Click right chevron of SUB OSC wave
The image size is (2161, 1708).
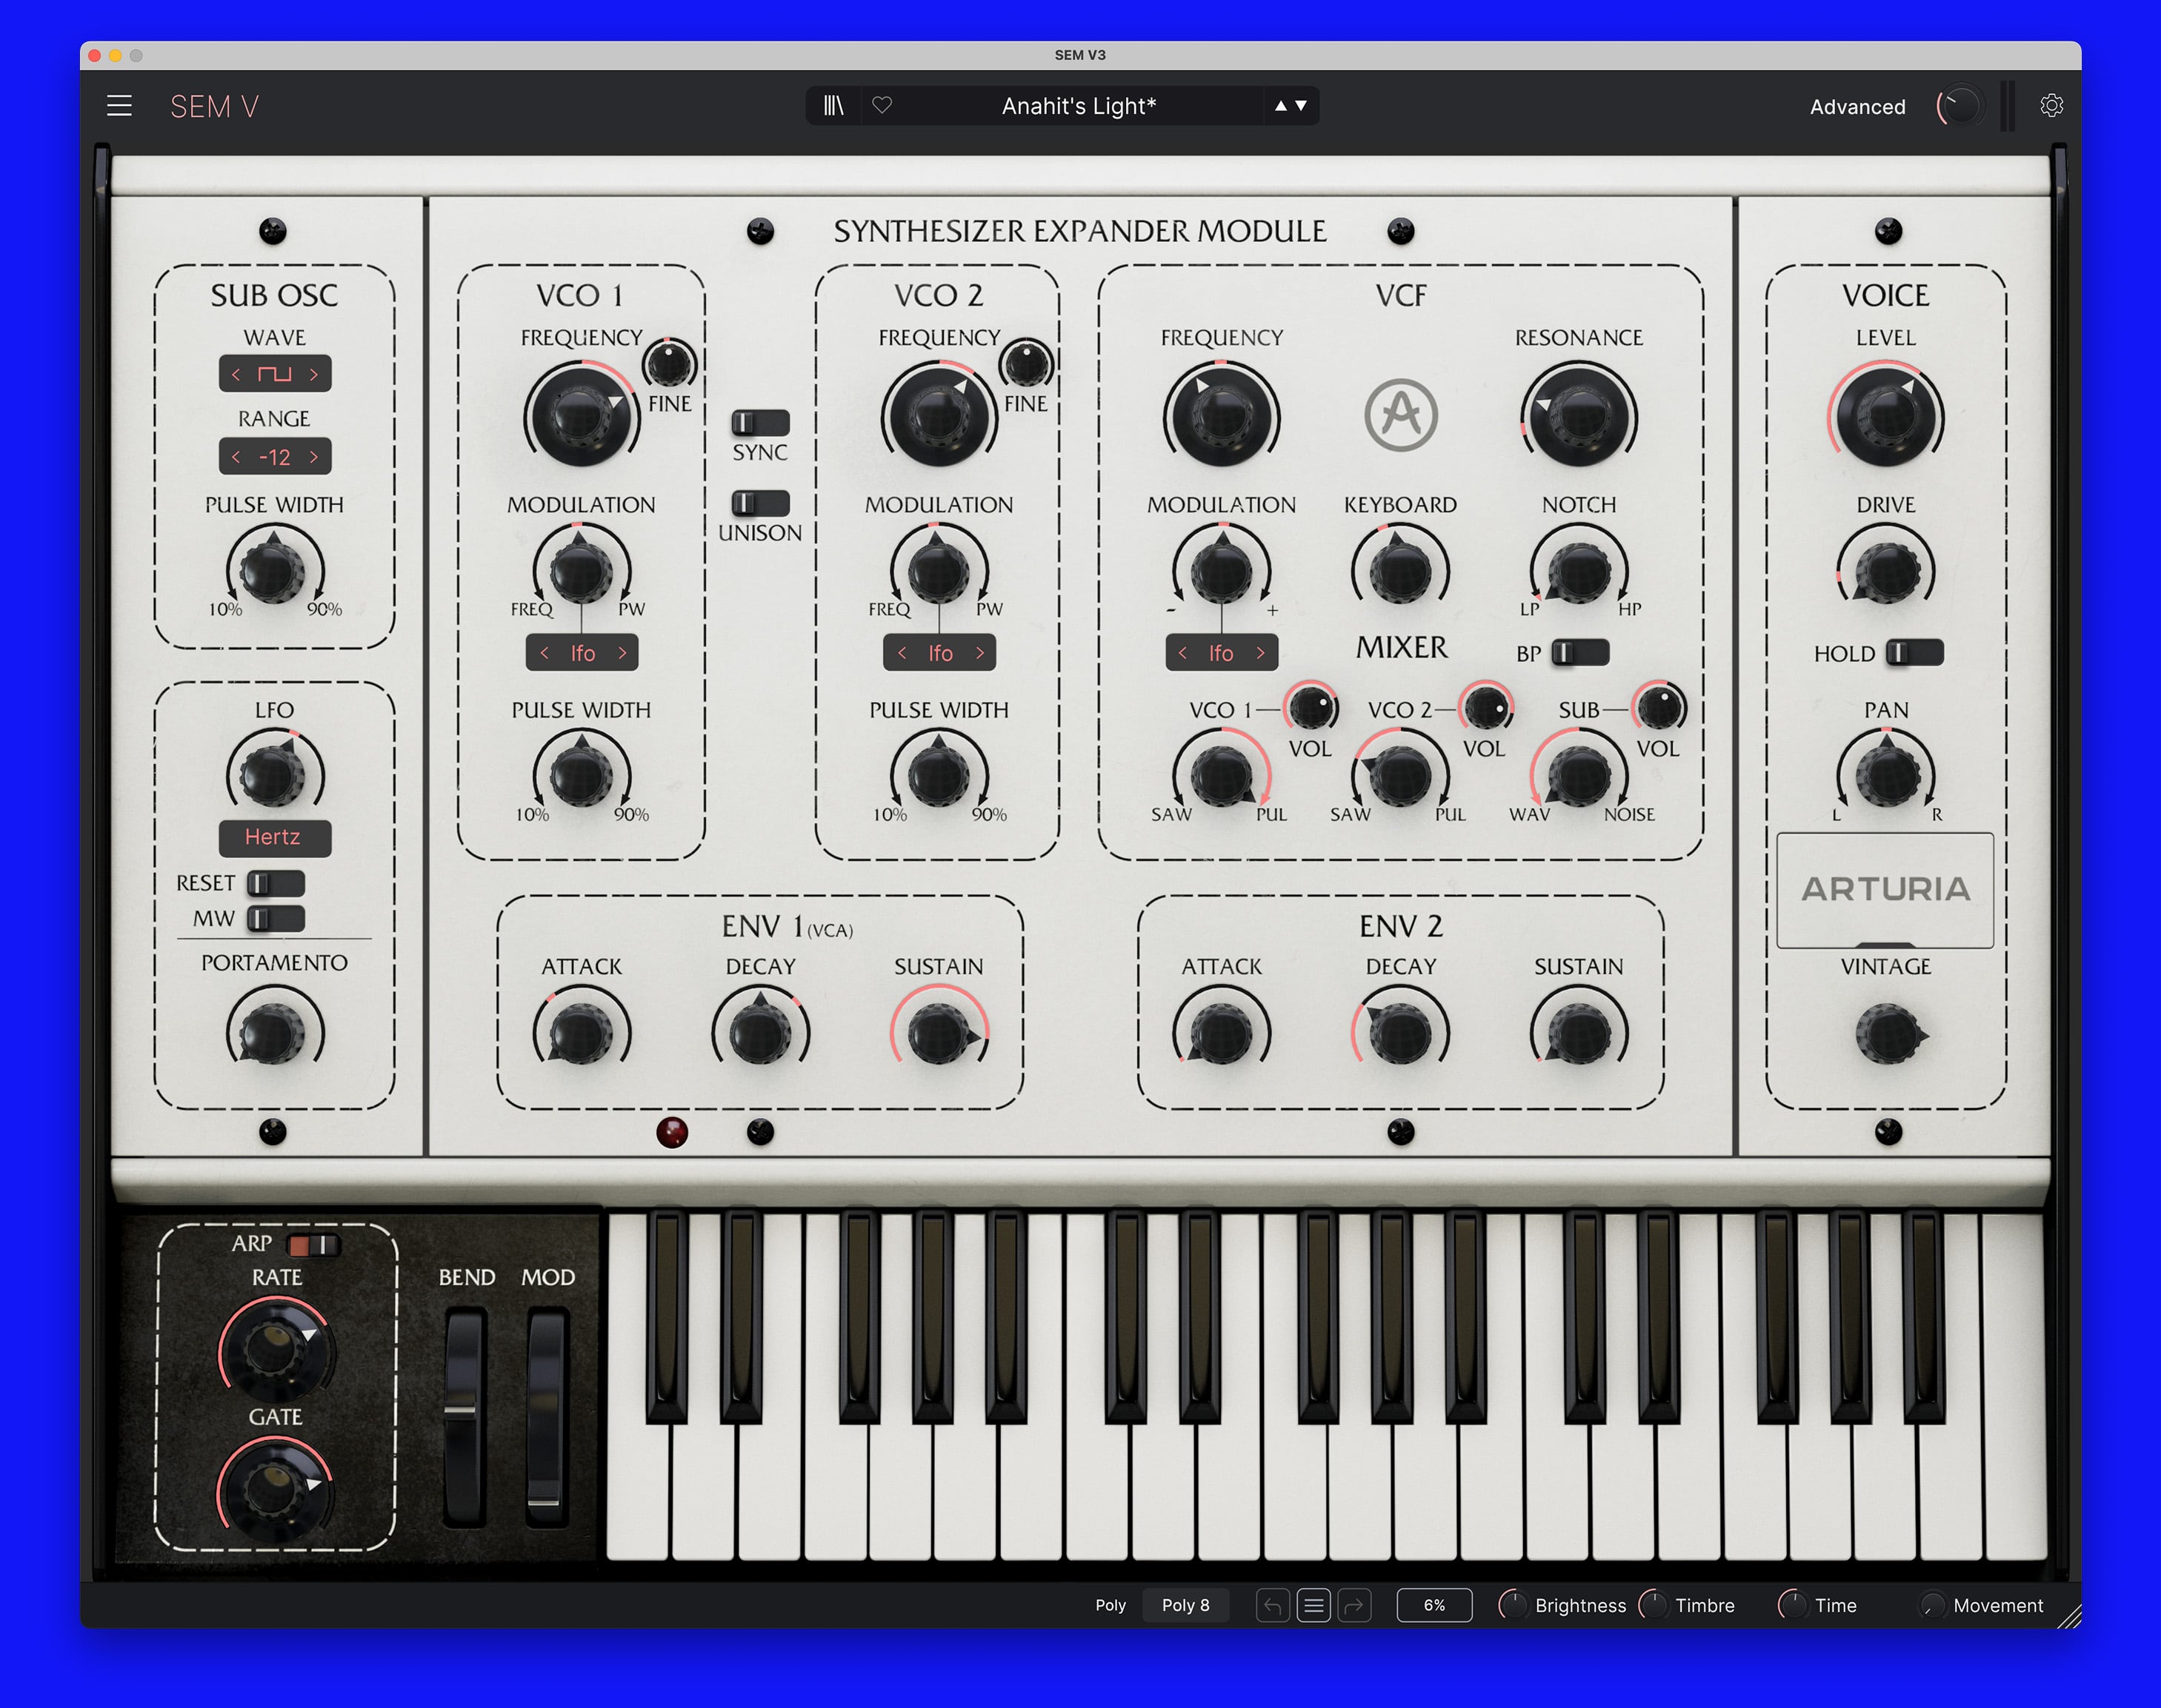314,375
